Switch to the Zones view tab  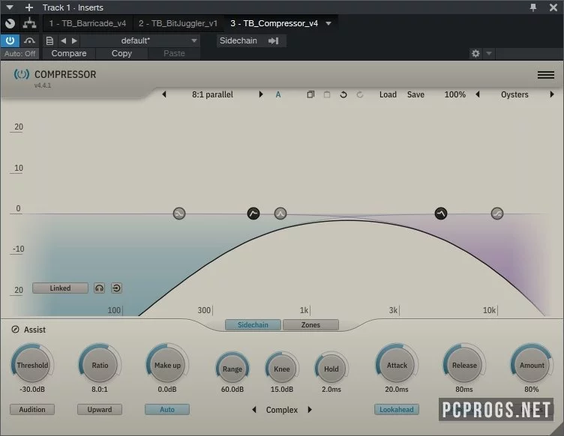point(310,324)
